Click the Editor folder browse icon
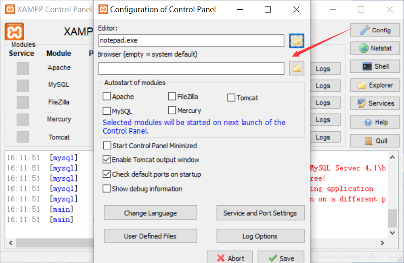404x263 pixels. click(x=297, y=41)
